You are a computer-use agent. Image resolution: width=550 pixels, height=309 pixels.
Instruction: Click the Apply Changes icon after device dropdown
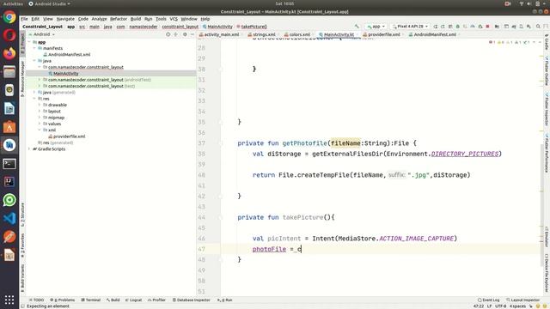point(436,27)
